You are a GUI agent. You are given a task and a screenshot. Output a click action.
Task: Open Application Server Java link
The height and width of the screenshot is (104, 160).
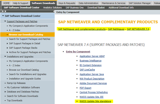[x=92, y=74]
